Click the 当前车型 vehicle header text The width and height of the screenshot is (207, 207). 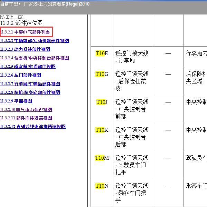coord(45,4)
